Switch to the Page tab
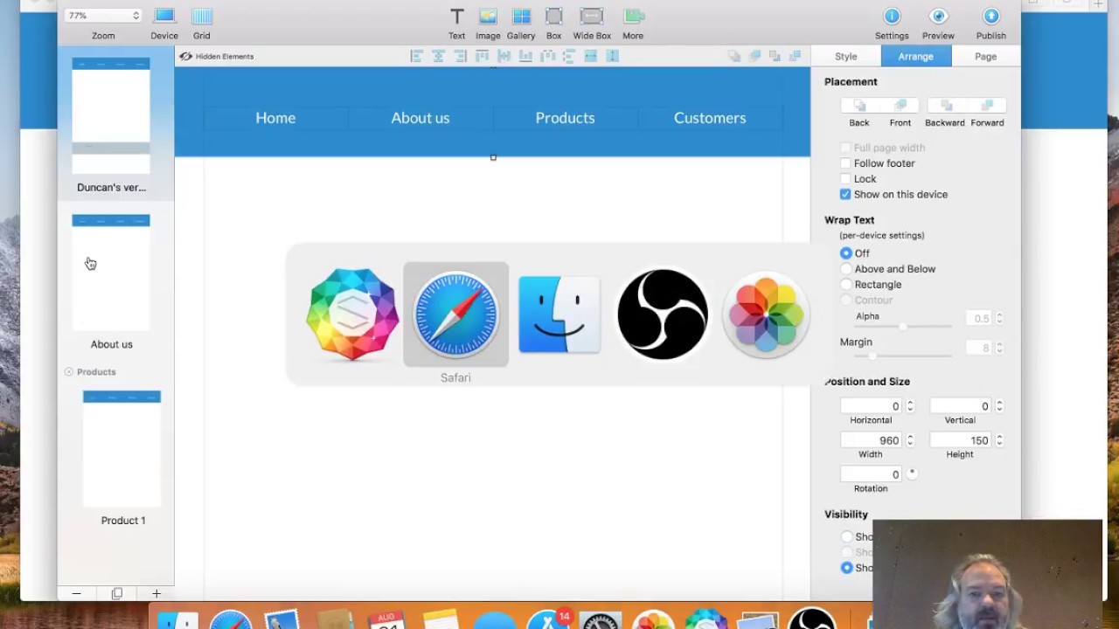Screen dimensions: 1119x629 (x=986, y=57)
